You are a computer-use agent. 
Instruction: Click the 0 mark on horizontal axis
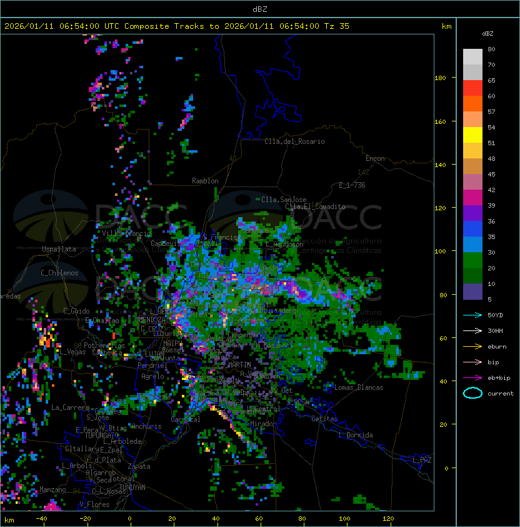129,519
